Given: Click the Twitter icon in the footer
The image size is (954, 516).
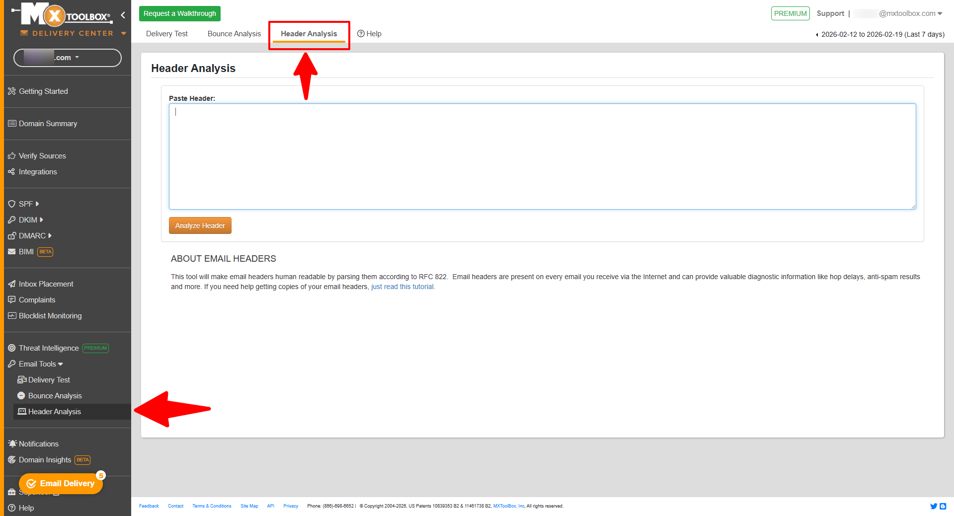Looking at the screenshot, I should [933, 506].
